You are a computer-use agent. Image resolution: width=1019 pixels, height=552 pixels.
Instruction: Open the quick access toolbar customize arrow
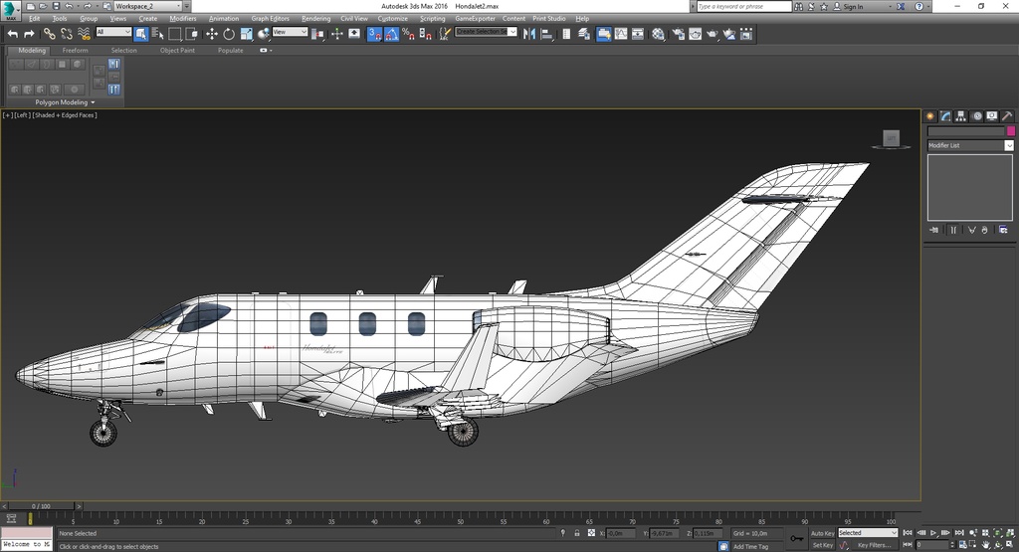[x=187, y=6]
